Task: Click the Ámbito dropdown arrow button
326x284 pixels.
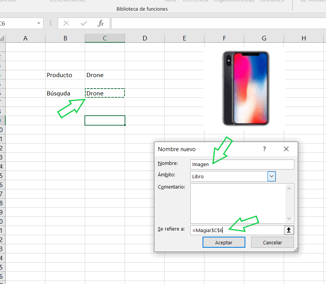Action: coord(271,176)
